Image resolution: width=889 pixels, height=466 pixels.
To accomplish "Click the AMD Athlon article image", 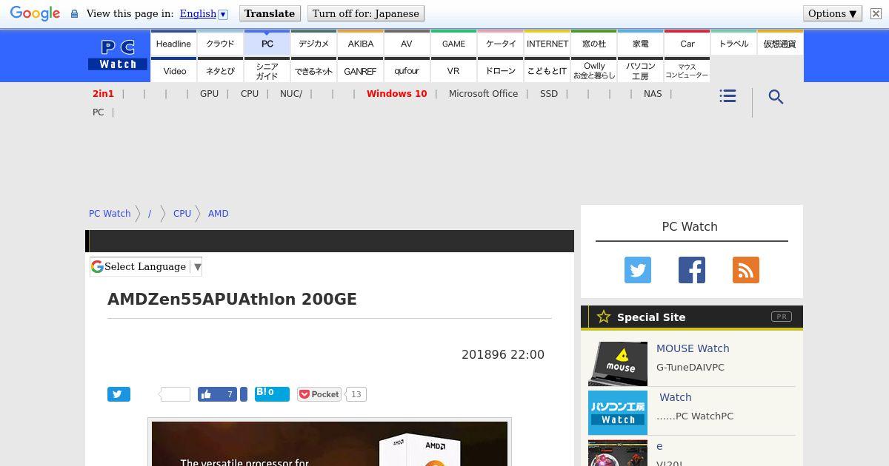I will (x=330, y=444).
